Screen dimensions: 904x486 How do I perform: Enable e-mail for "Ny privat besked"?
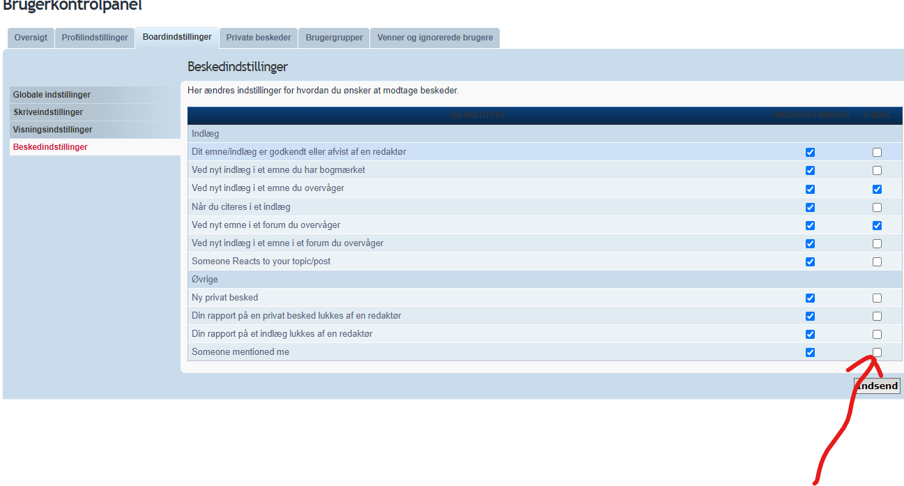click(877, 298)
